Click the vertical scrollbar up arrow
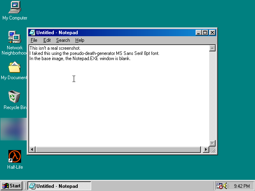The height and width of the screenshot is (191, 255). pos(212,49)
